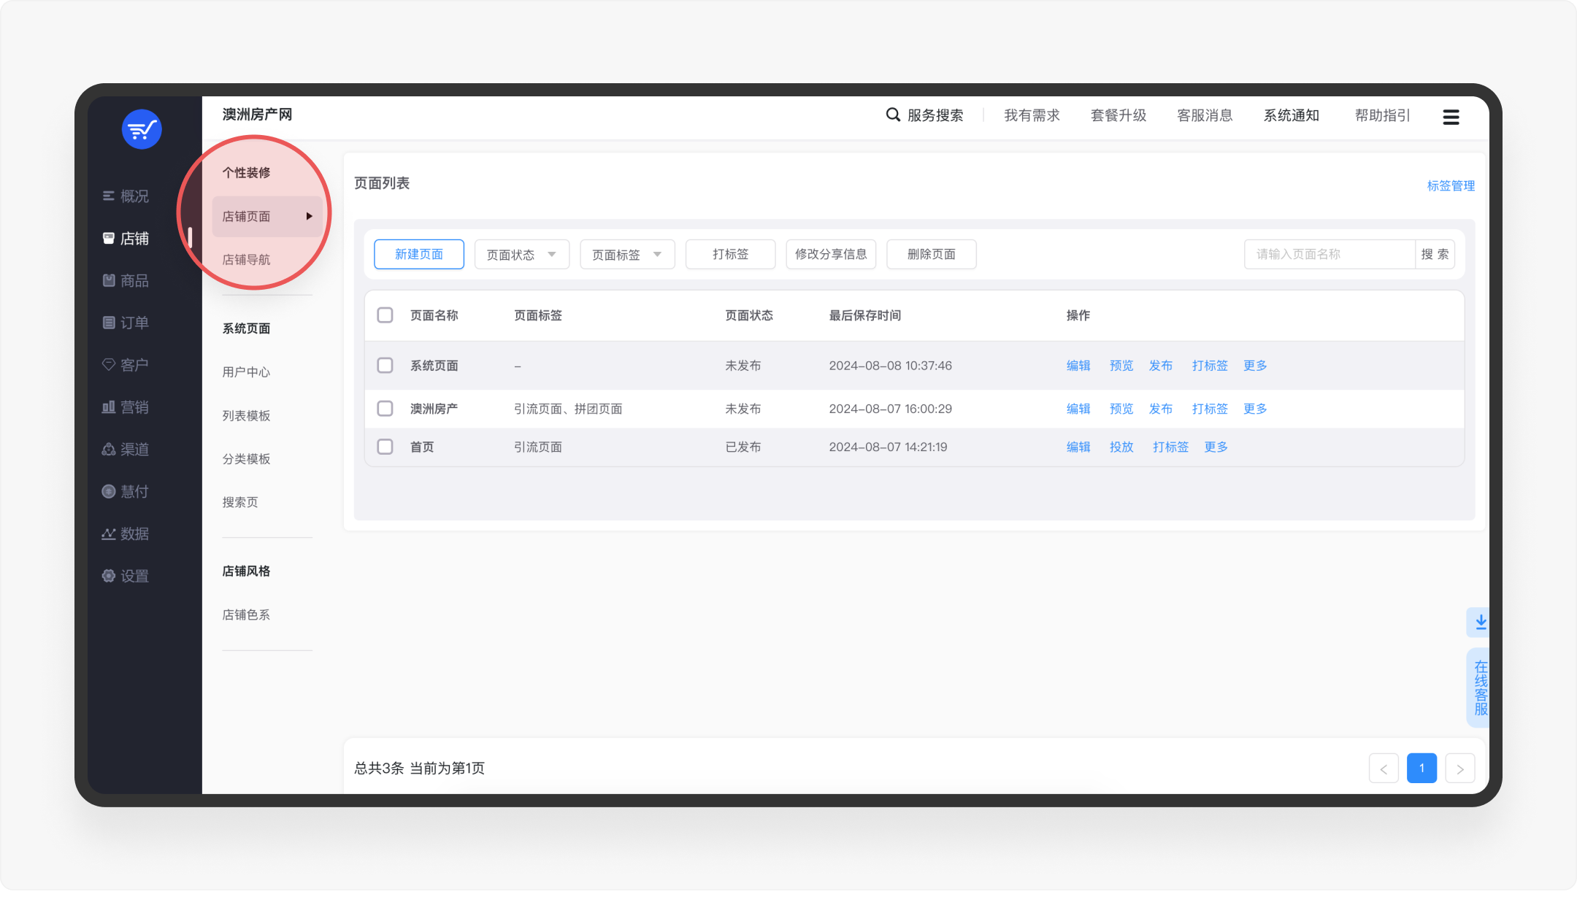Click the blue shopping cart logo
The width and height of the screenshot is (1577, 897).
coord(142,129)
